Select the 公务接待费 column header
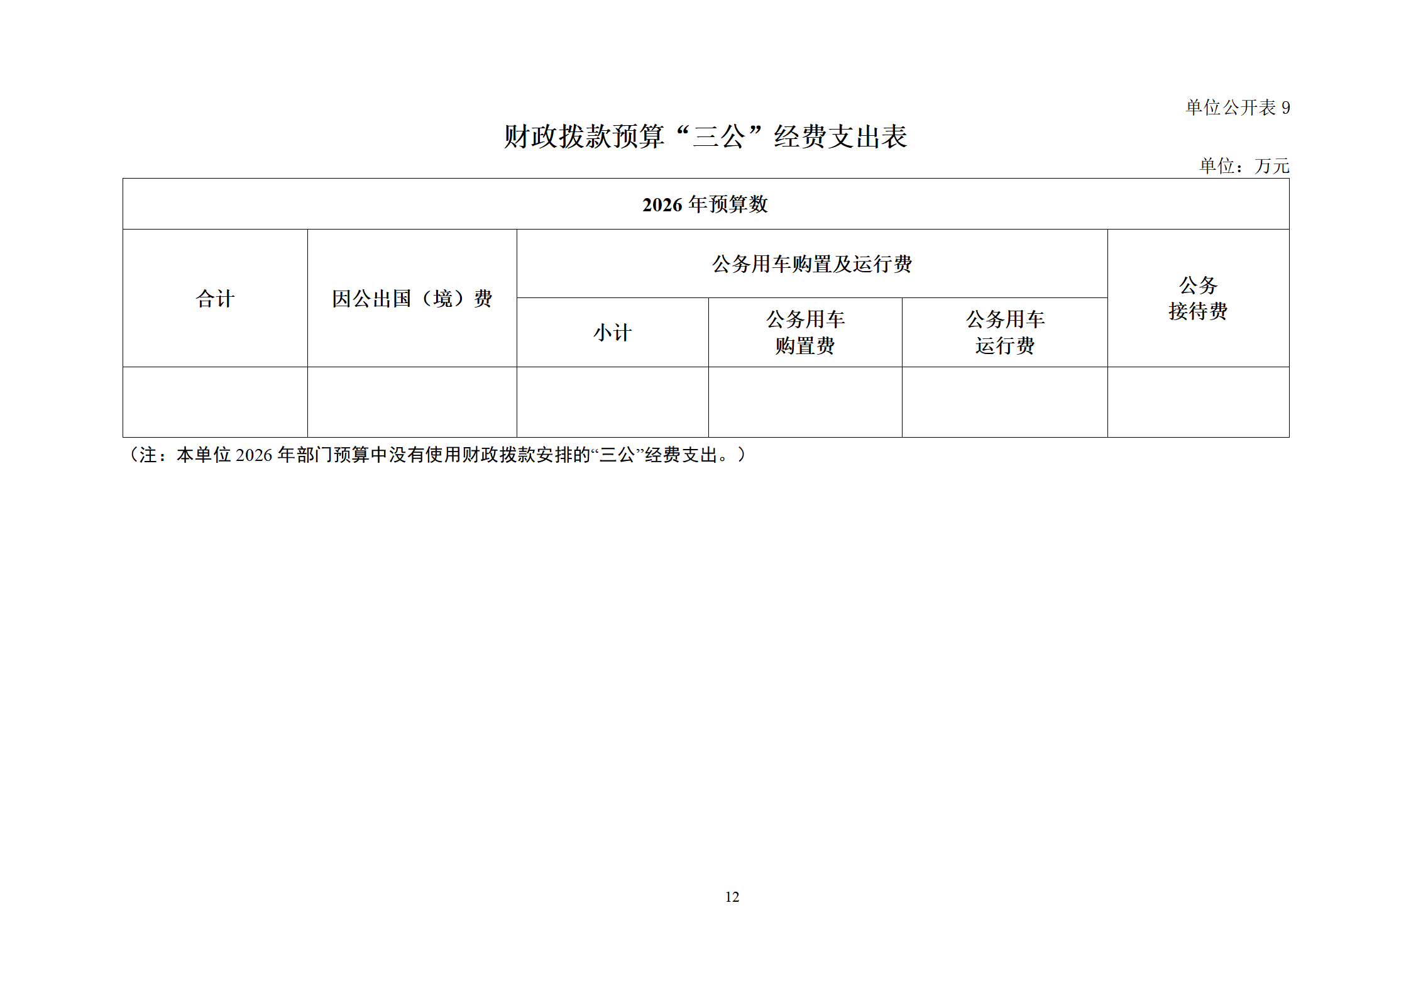Viewport: 1411px width, 998px height. coord(1198,298)
